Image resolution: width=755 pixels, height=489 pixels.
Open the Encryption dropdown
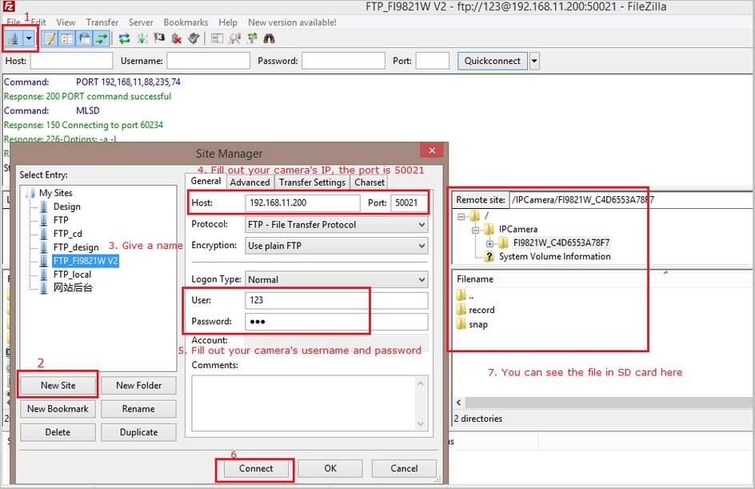pos(336,246)
